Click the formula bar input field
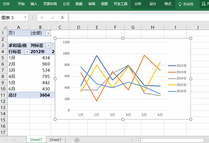This screenshot has width=209, height=143. [x=139, y=18]
